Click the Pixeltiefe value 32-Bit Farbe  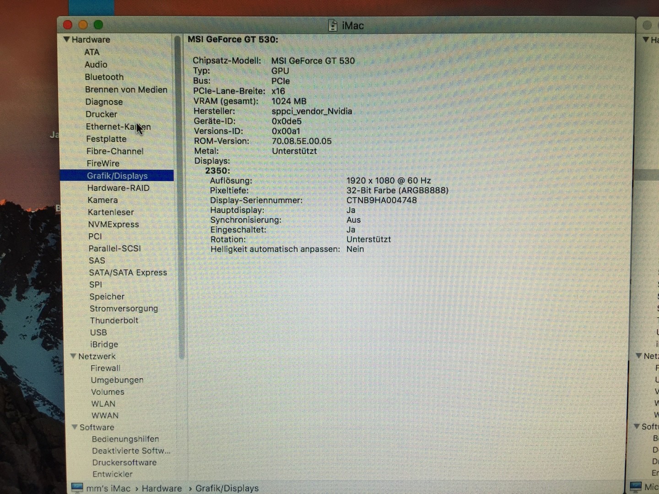click(397, 190)
